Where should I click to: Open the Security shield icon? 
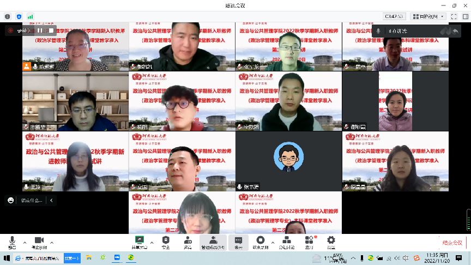166,240
